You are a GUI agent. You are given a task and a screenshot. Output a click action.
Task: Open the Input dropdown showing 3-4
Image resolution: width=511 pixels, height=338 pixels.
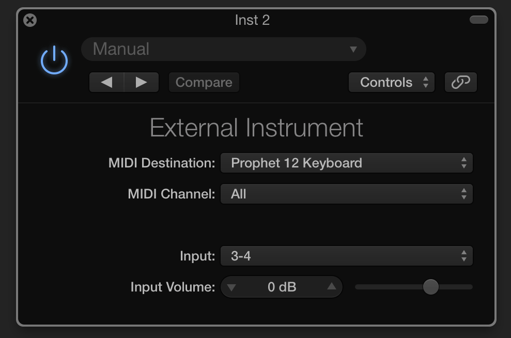click(x=346, y=255)
